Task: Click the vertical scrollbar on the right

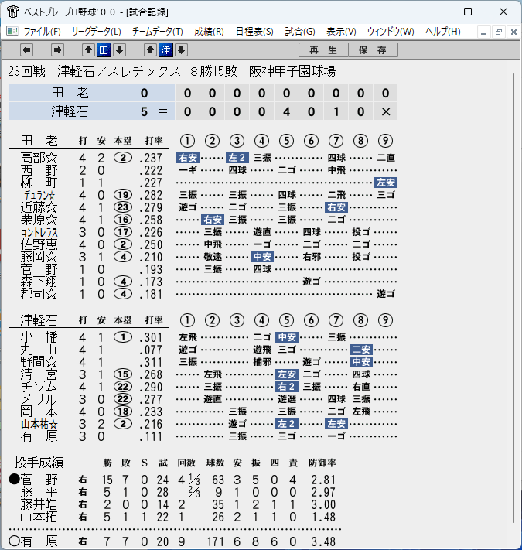Action: 514,298
